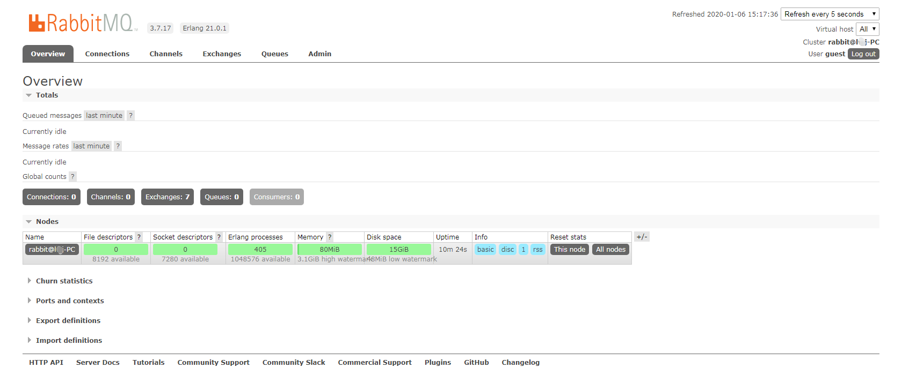Screen dimensions: 902x375
Task: Click the Refreshed 2020-01-06 timestamp
Action: [725, 14]
